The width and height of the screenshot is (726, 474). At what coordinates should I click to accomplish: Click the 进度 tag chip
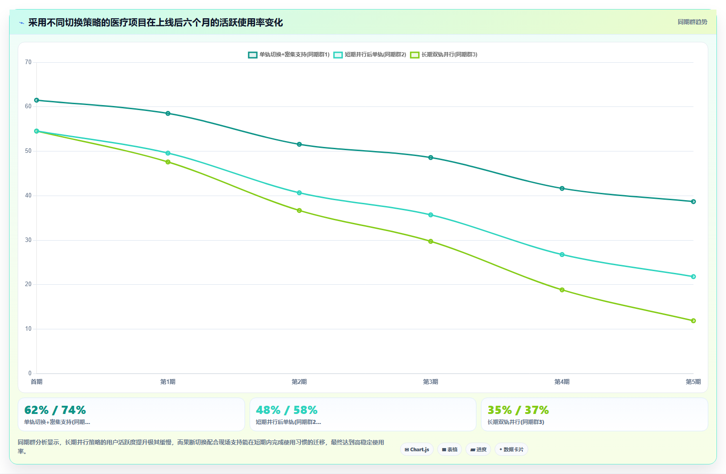pos(478,449)
